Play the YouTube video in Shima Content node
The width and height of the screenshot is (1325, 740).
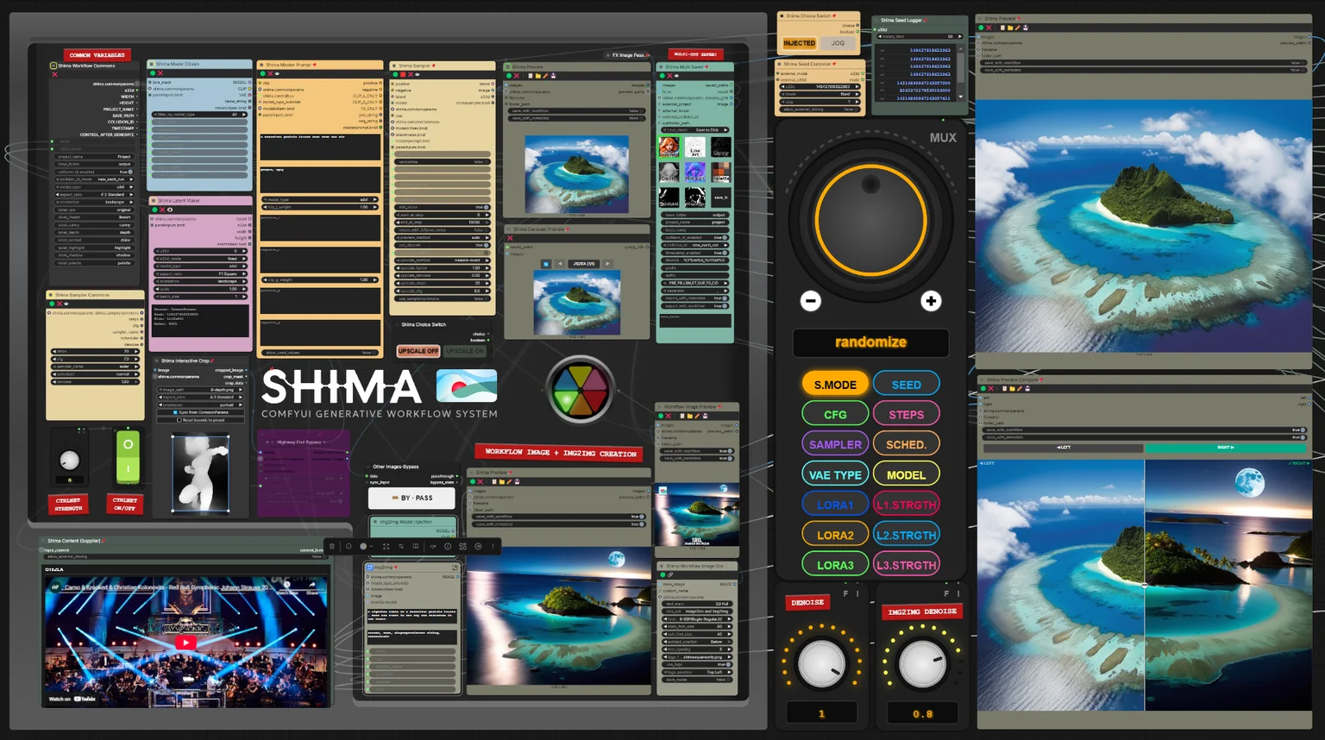click(x=185, y=643)
